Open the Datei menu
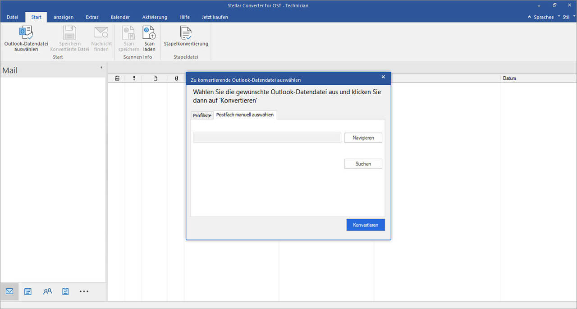 pyautogui.click(x=13, y=17)
